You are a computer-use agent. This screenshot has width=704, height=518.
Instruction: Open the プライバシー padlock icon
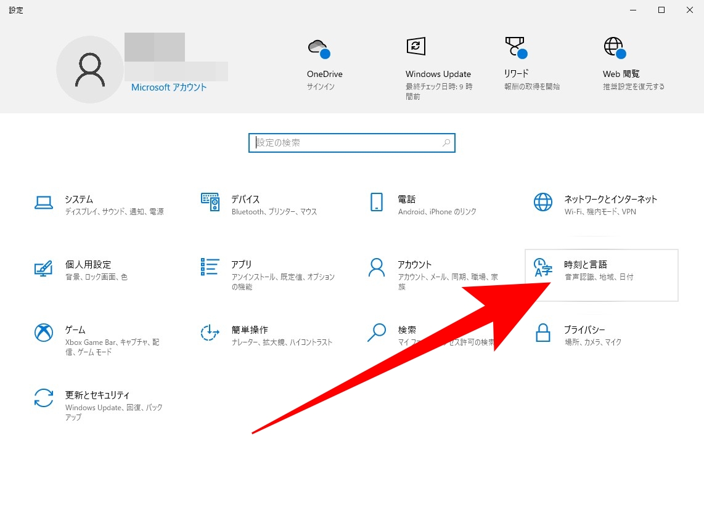543,333
